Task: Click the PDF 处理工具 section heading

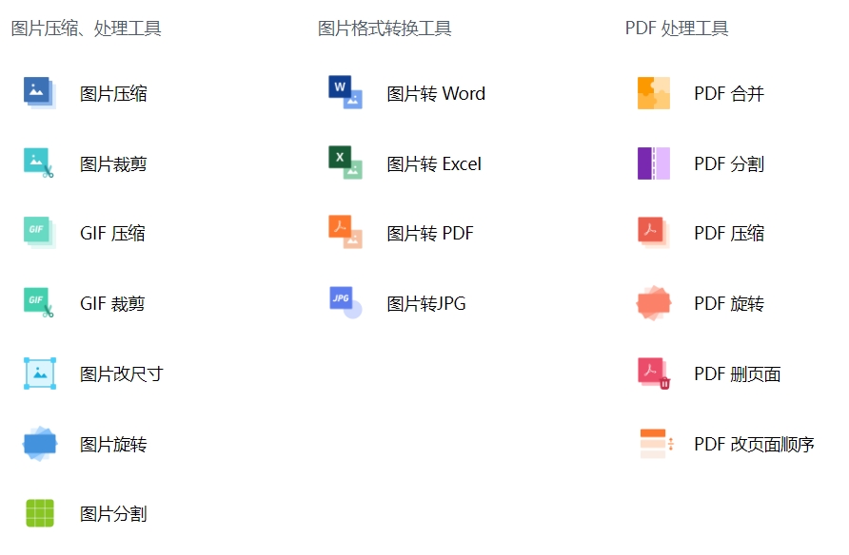Action: click(676, 29)
